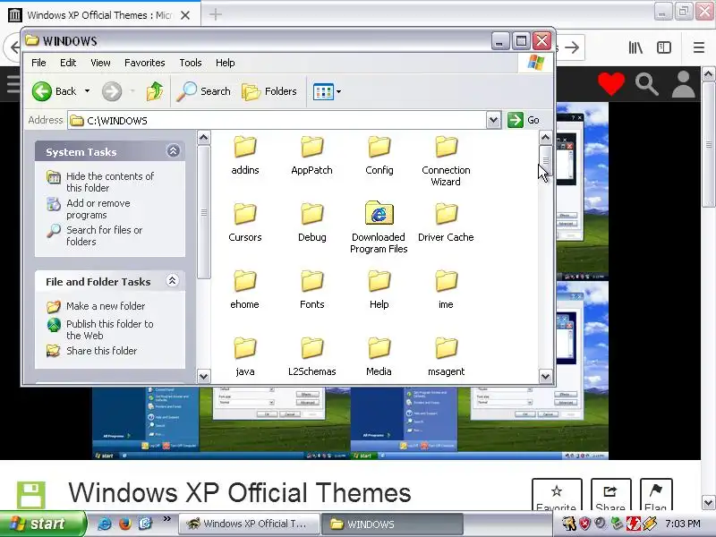Click the search magnifier on the web page
The image size is (716, 537).
pos(646,84)
